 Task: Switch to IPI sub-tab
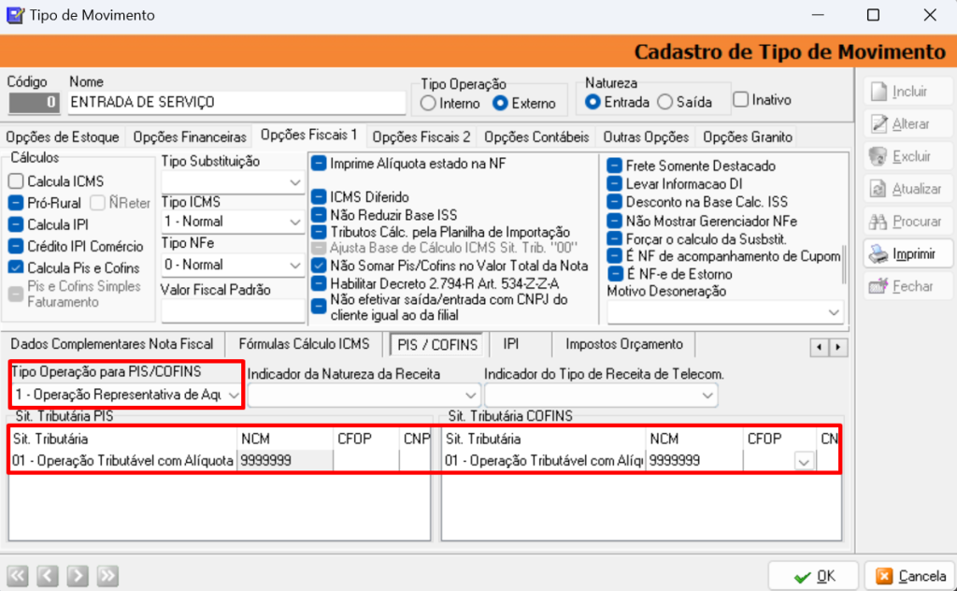point(511,344)
